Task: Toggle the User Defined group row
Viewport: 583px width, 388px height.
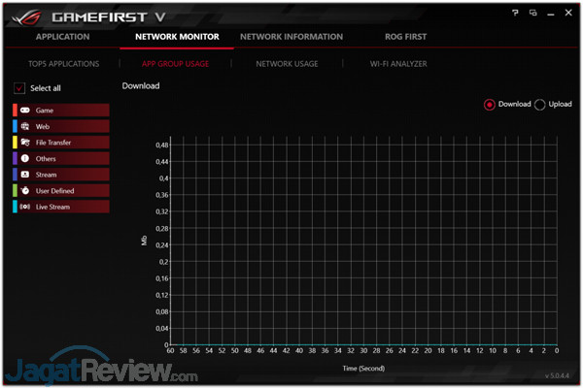Action: pyautogui.click(x=61, y=190)
